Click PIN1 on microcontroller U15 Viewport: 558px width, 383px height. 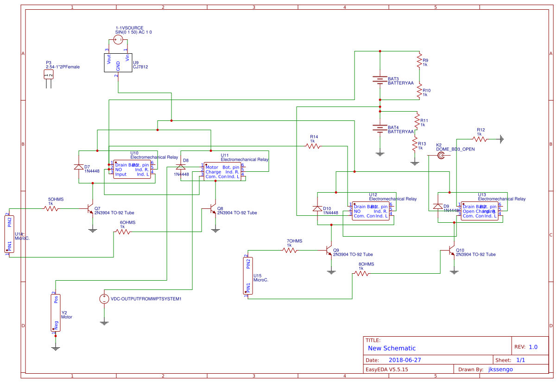(x=248, y=287)
